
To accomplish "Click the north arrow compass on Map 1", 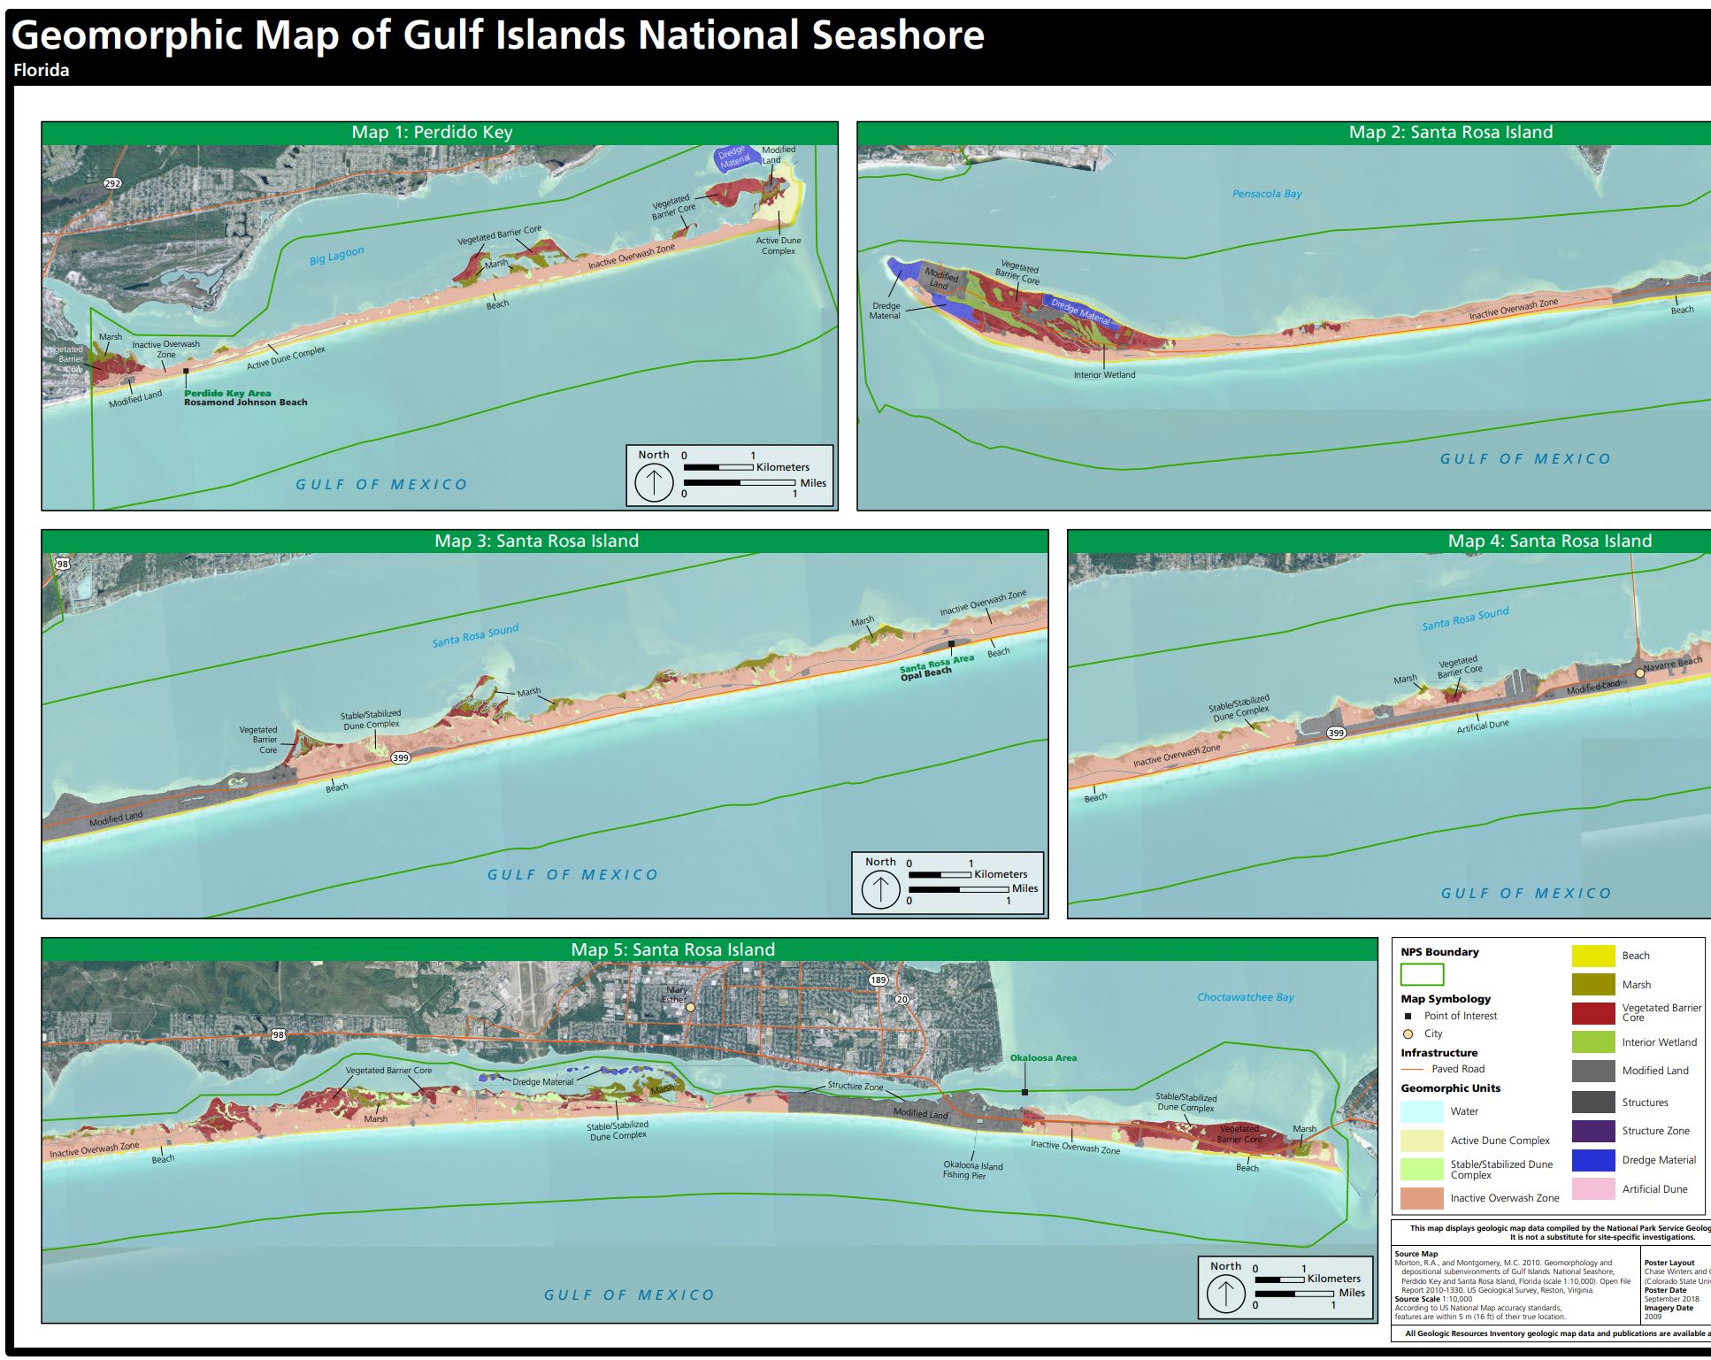I will 655,483.
